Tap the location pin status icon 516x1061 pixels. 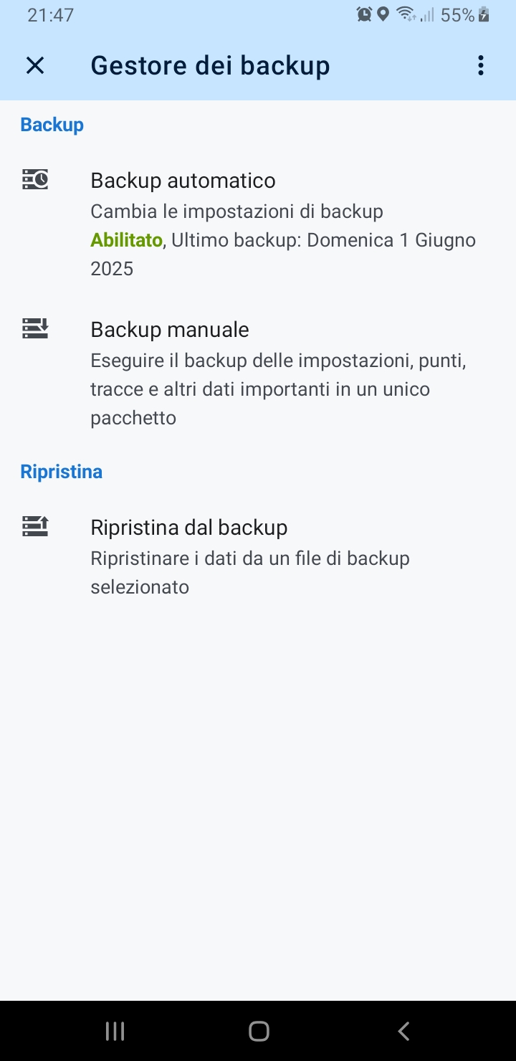point(383,14)
